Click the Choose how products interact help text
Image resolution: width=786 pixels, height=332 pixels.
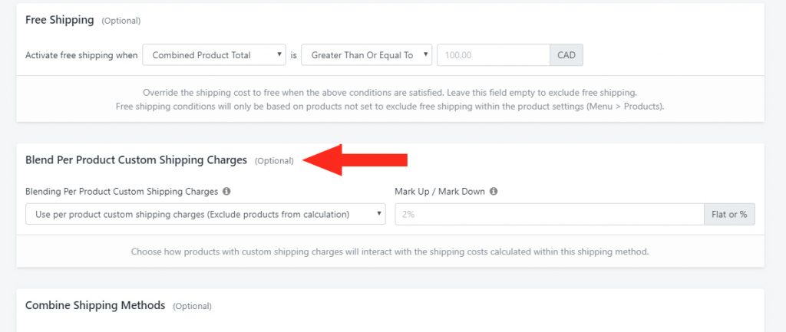(x=390, y=251)
